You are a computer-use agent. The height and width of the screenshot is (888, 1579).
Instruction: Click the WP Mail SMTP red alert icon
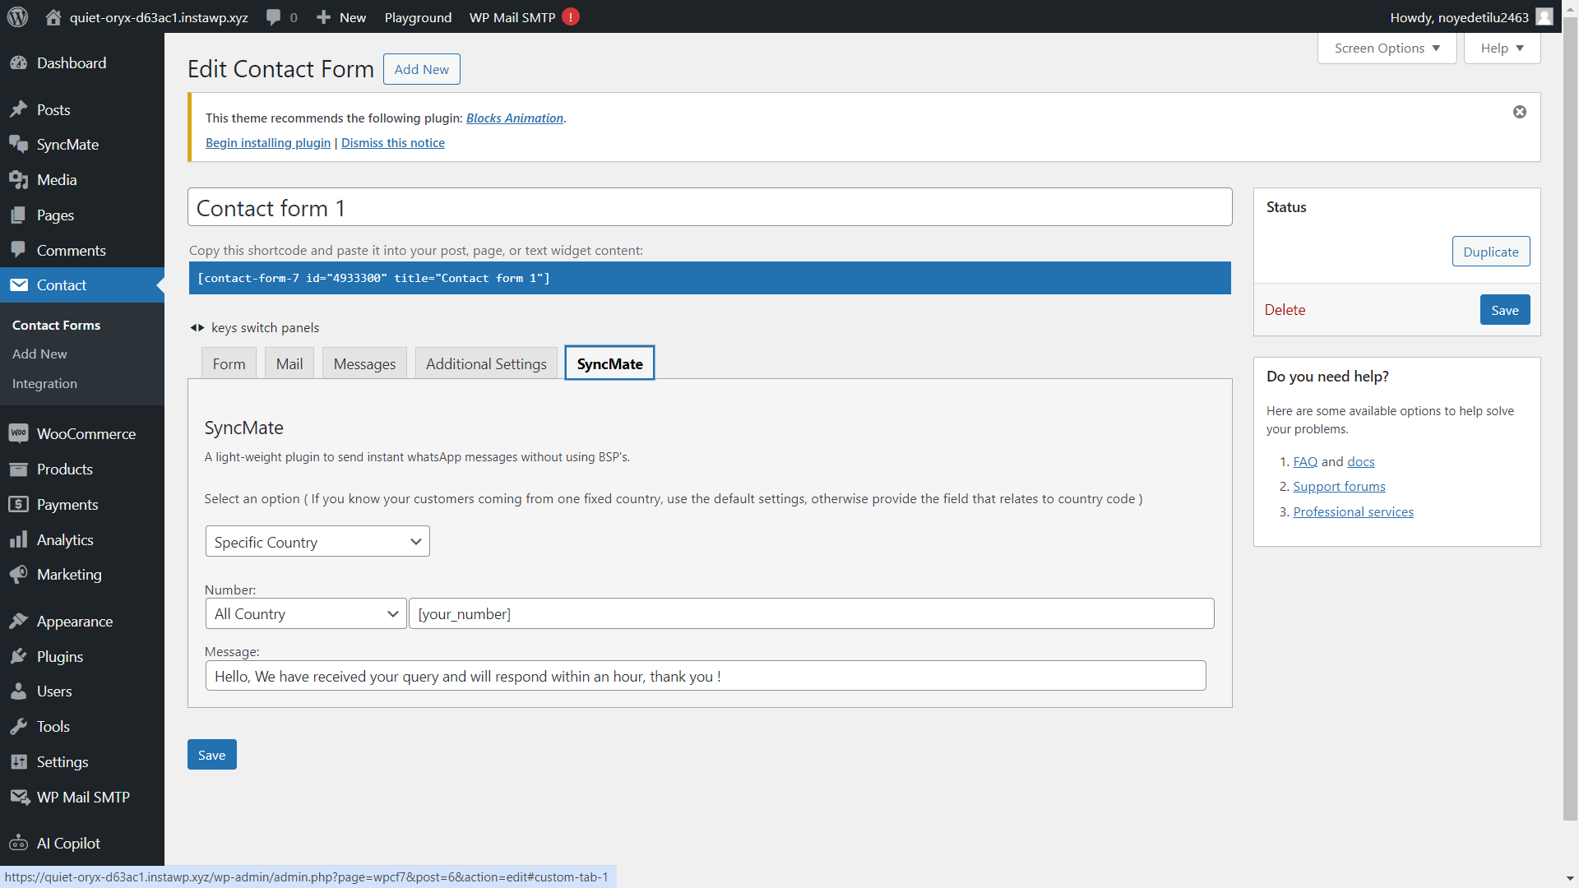571,17
